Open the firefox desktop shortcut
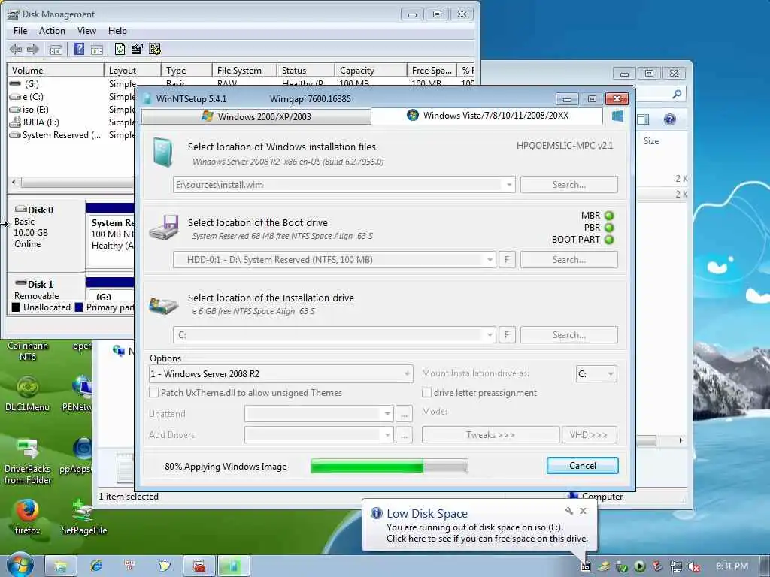 tap(28, 516)
